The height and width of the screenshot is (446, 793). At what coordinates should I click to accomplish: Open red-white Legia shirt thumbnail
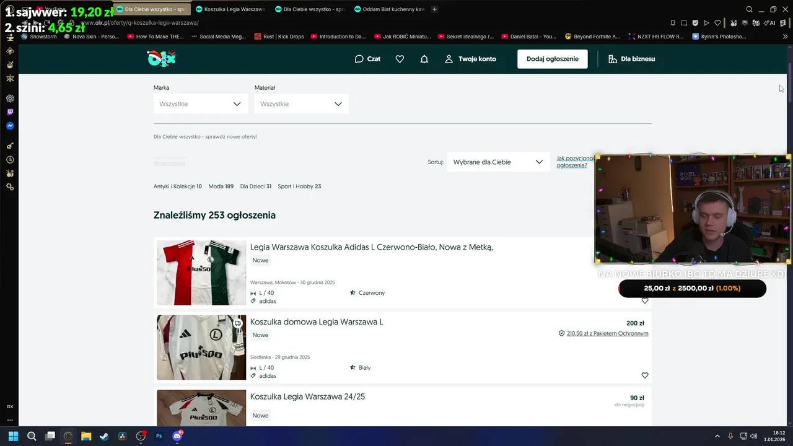click(201, 273)
